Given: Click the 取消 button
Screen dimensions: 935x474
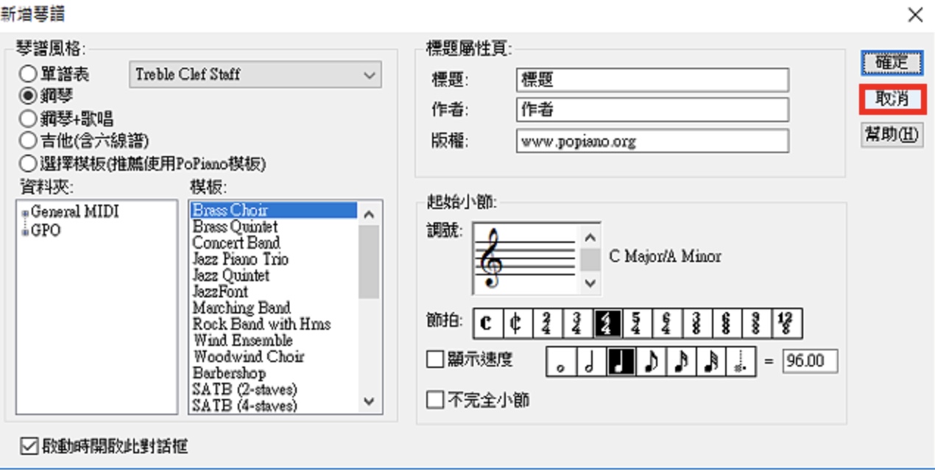Looking at the screenshot, I should pos(892,99).
